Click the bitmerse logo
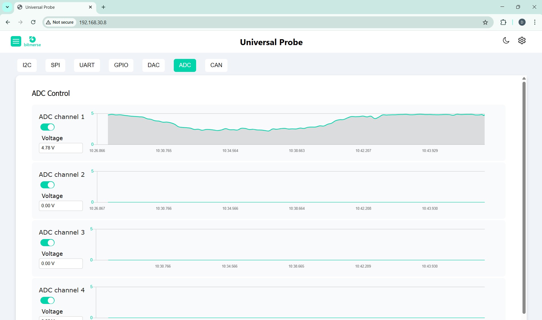 click(x=32, y=41)
